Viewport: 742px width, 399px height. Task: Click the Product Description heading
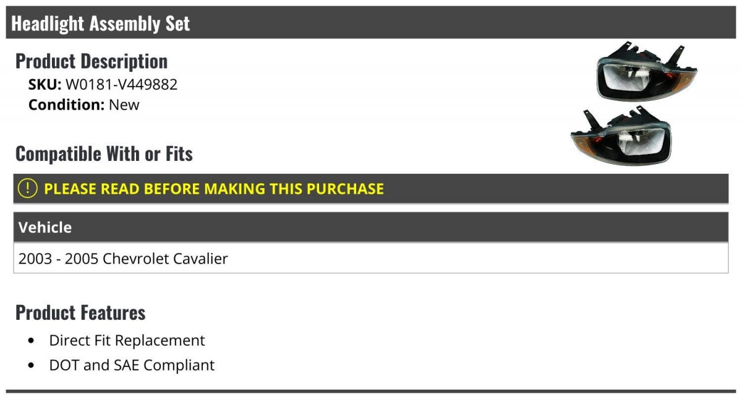click(x=92, y=61)
